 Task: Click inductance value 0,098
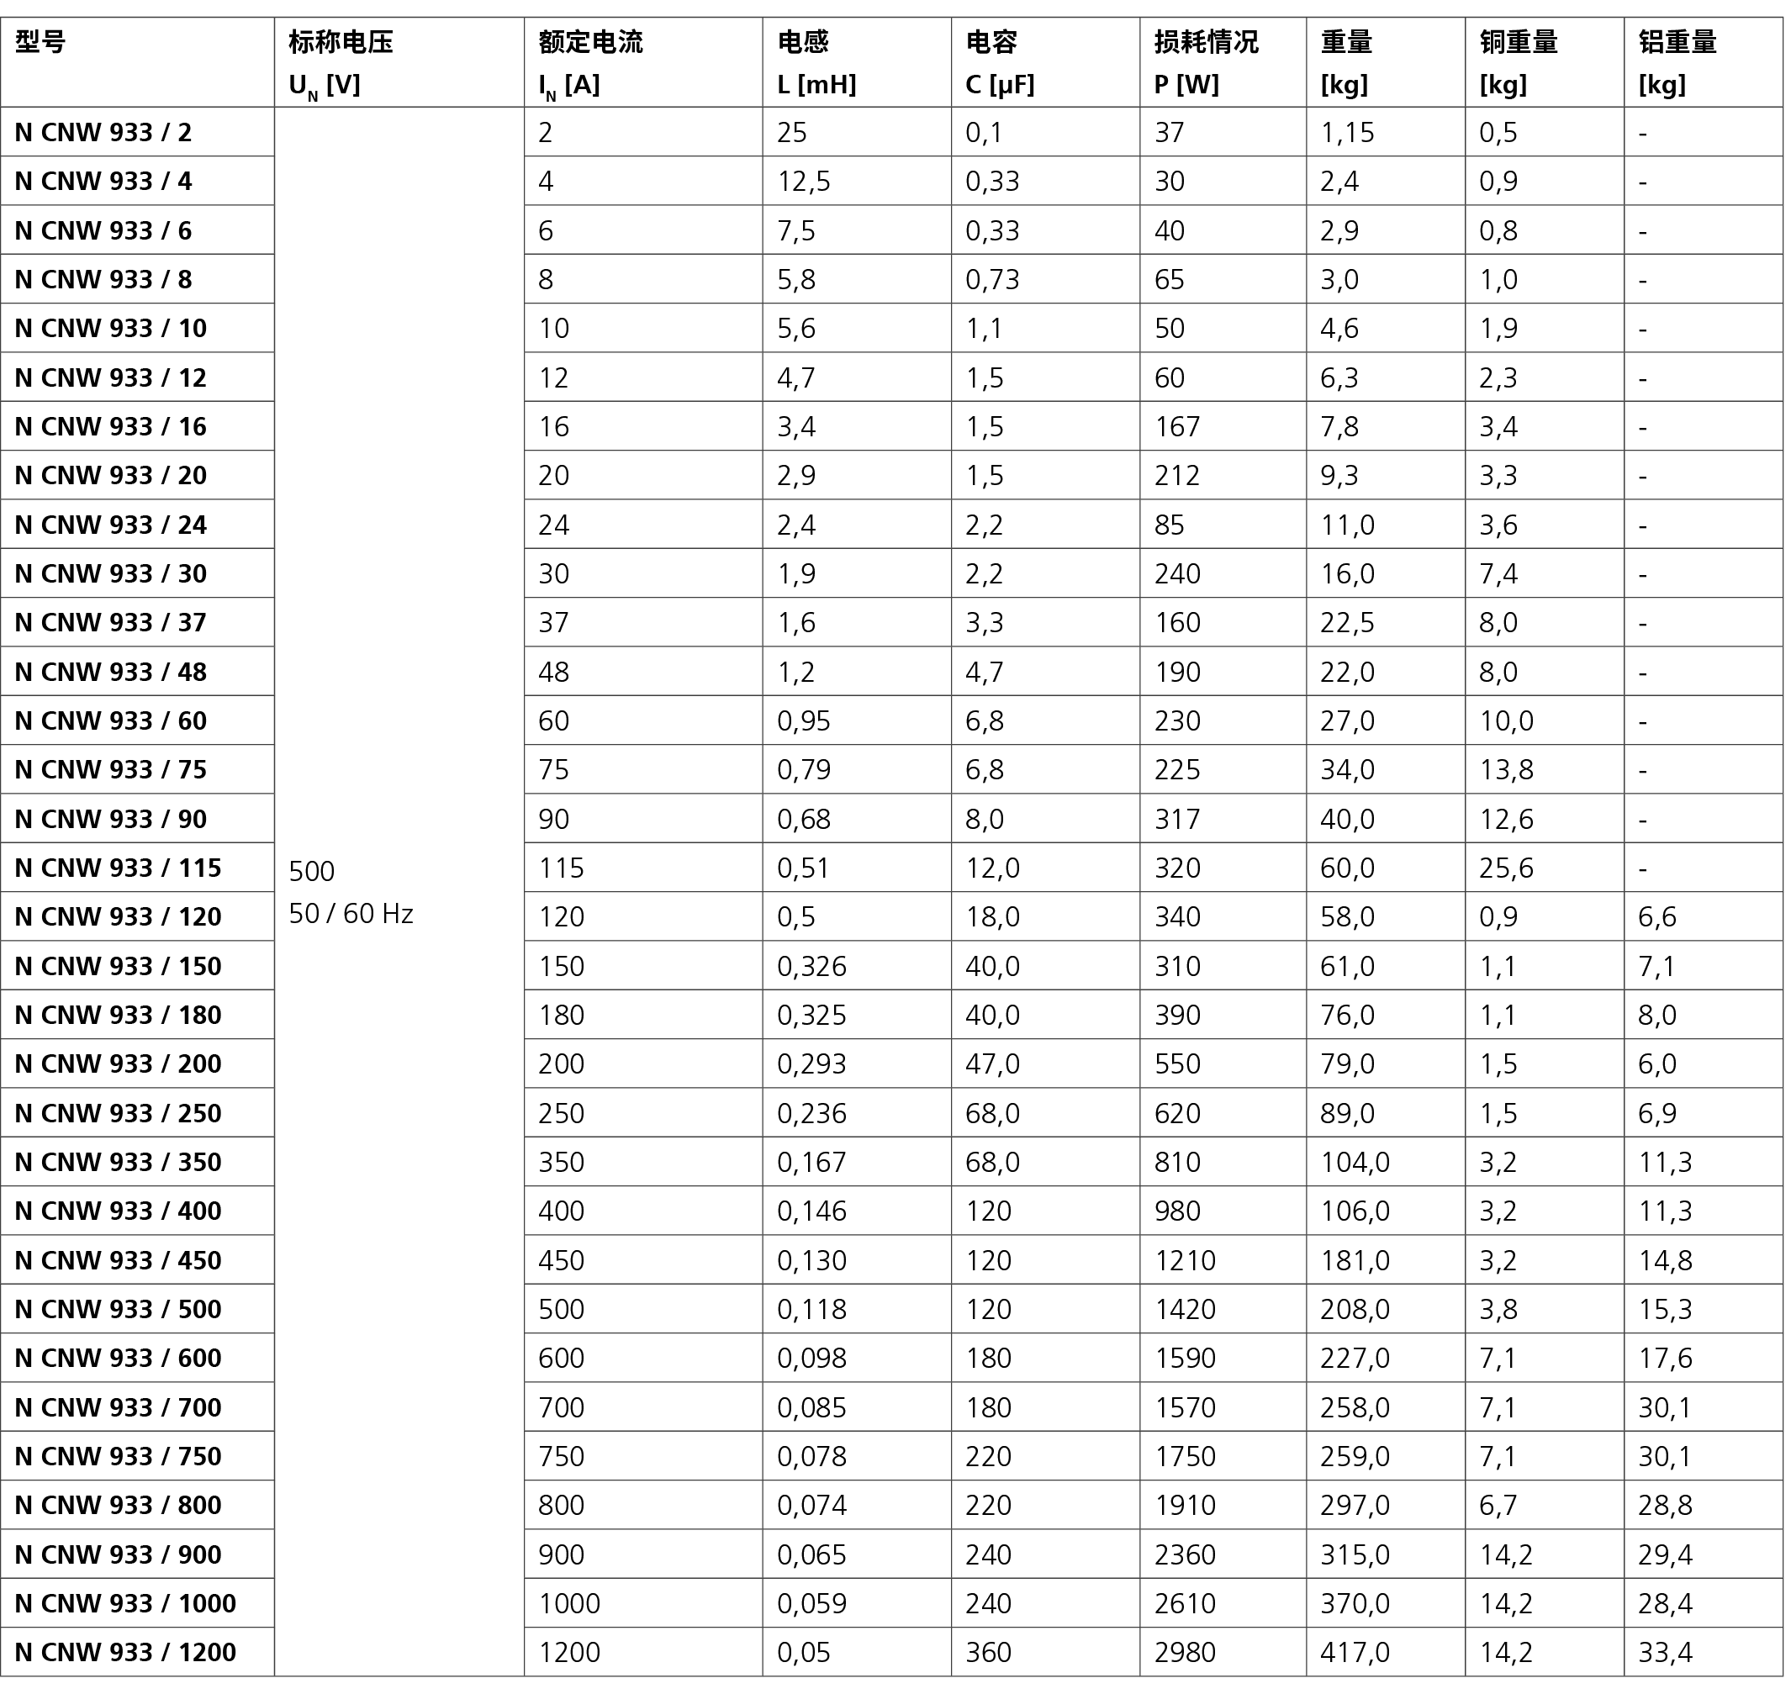tap(811, 1358)
